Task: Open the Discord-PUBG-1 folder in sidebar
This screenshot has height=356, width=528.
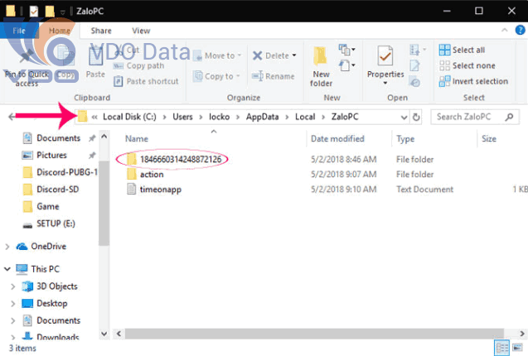Action: pos(60,172)
